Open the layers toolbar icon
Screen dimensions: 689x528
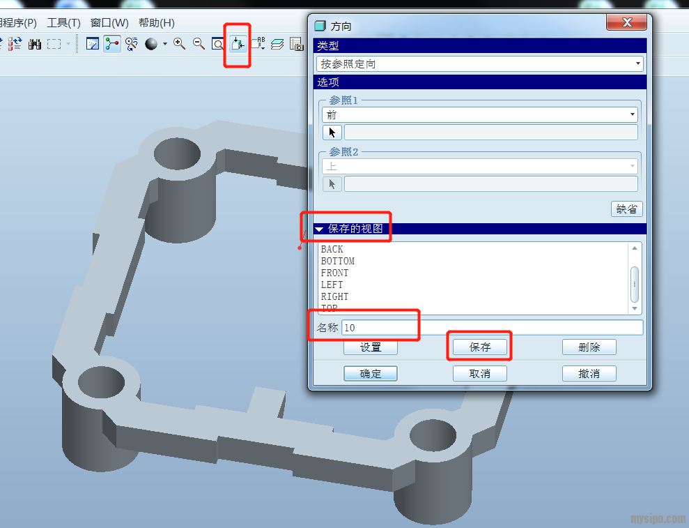point(277,44)
